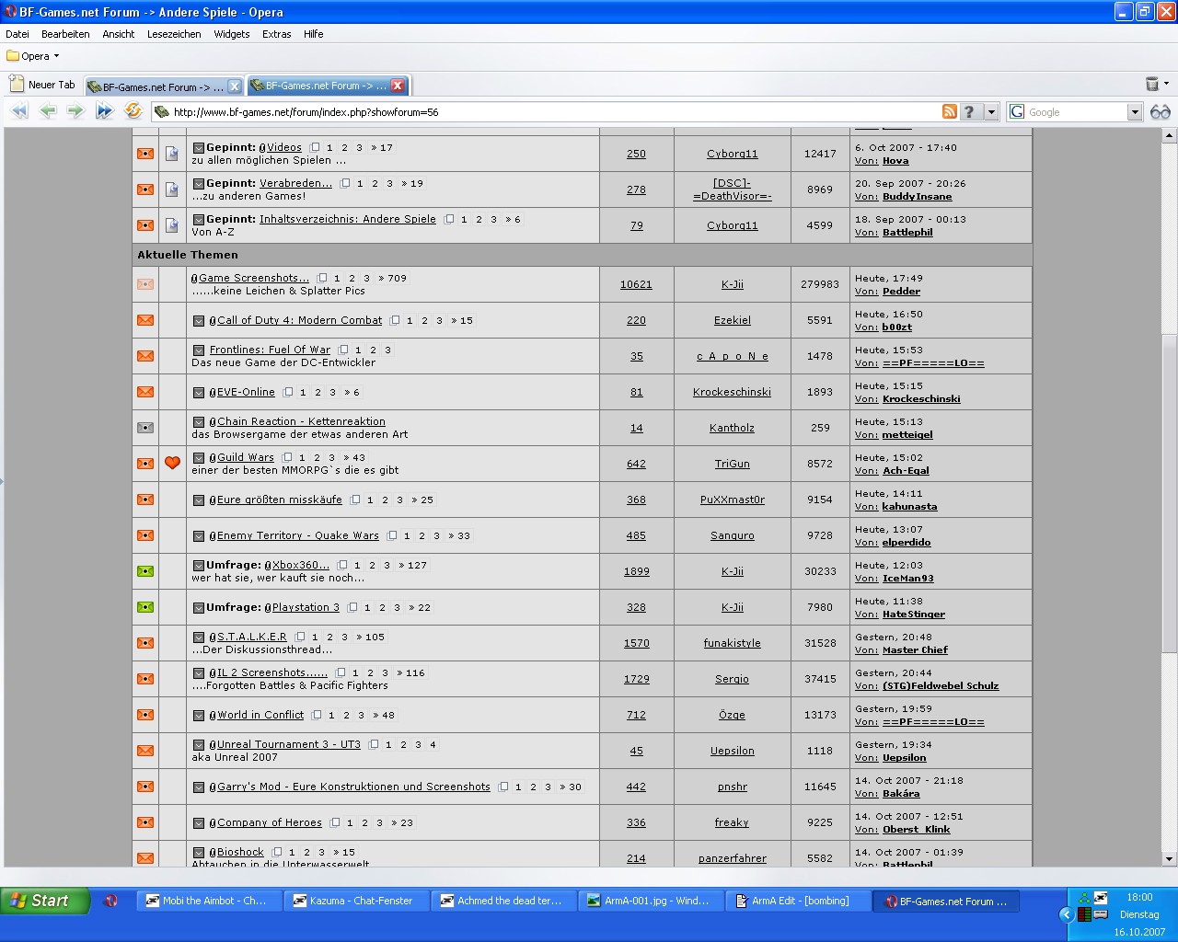Click the heart icon in the Guild Wars row
Viewport: 1178px width, 942px height.
click(172, 463)
